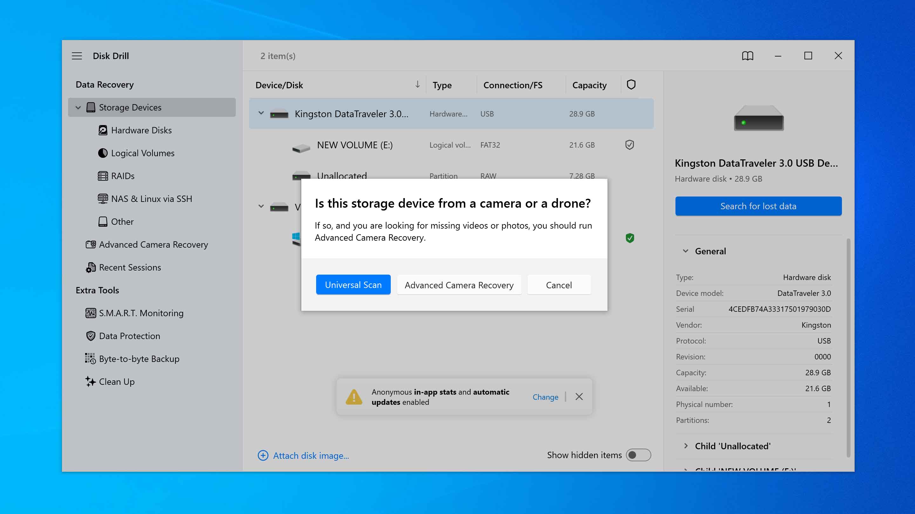915x514 pixels.
Task: Click the right panel vertical scrollbar
Action: click(848, 348)
